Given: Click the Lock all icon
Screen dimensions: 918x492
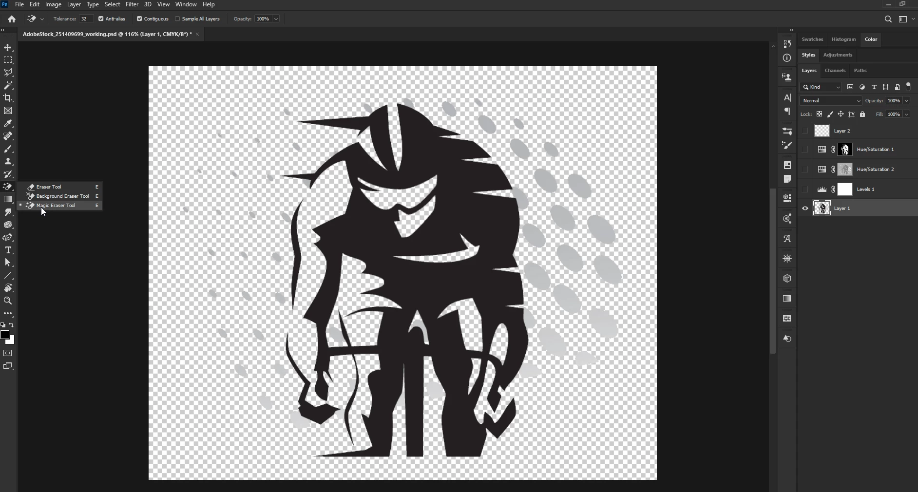Looking at the screenshot, I should [862, 114].
